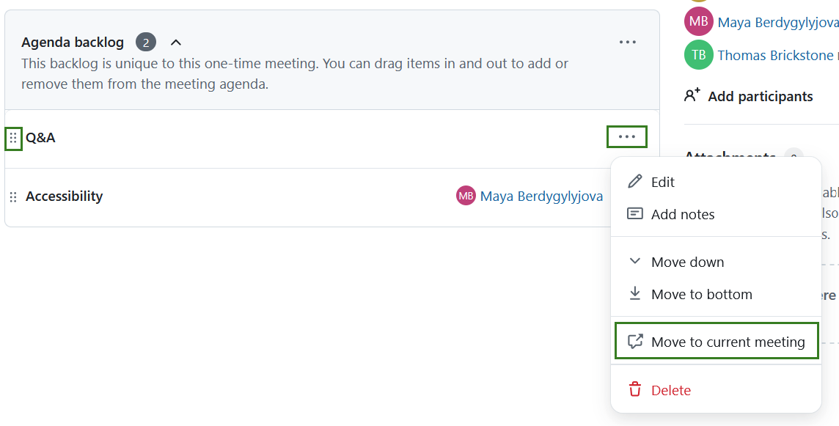Screen dimensions: 839x426
Task: Open Maya Berdygylyjova link in Accessibility row
Action: point(541,196)
